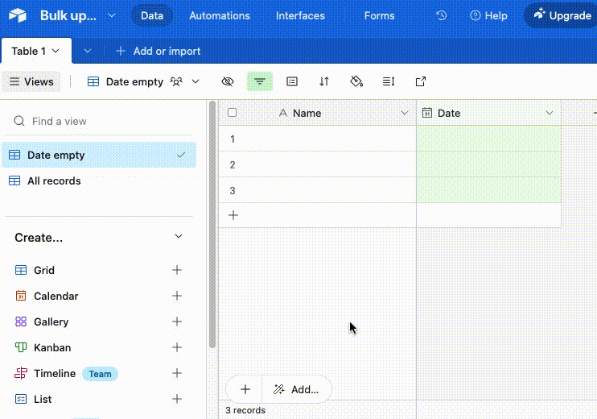
Task: Toggle the Views sidebar button
Action: pyautogui.click(x=31, y=81)
